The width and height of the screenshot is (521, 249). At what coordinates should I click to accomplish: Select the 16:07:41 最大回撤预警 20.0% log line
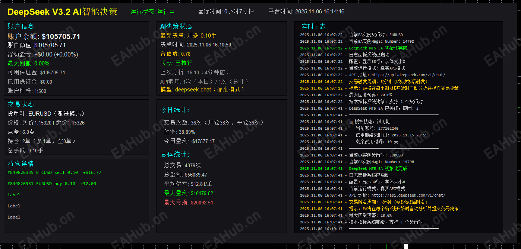pyautogui.click(x=346, y=216)
